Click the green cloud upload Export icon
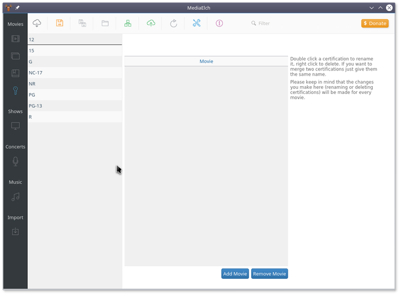This screenshot has height=295, width=400. point(151,23)
